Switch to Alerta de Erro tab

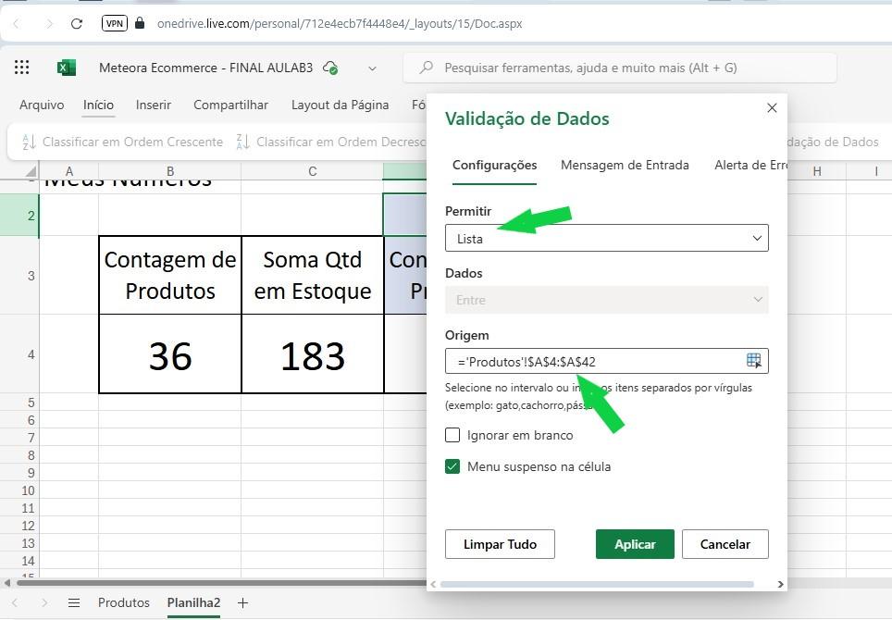tap(751, 165)
